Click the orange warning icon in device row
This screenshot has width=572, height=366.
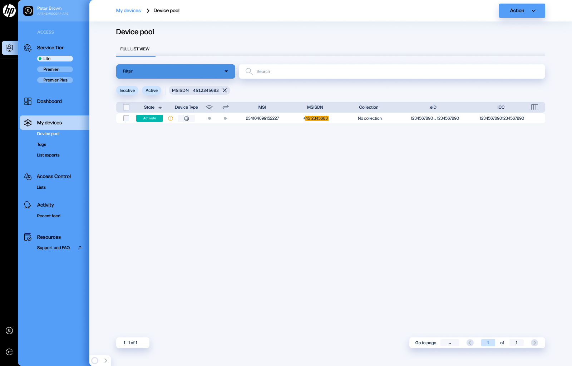[x=171, y=118]
